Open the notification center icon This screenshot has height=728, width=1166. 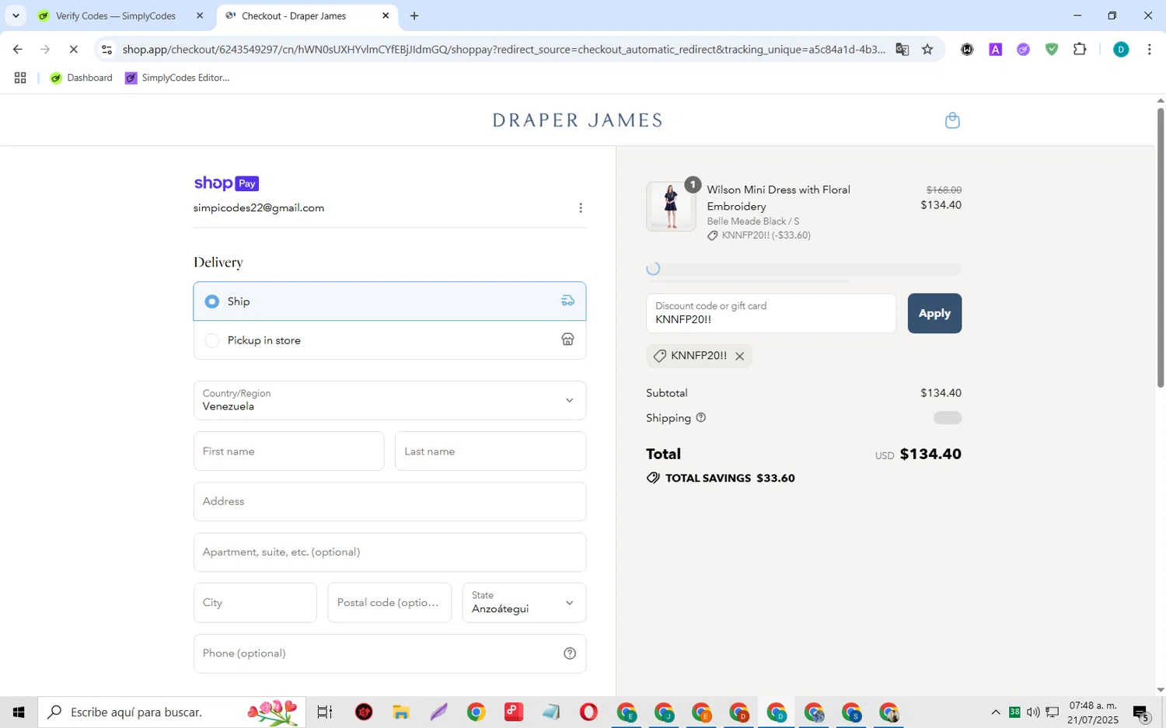click(x=1141, y=712)
